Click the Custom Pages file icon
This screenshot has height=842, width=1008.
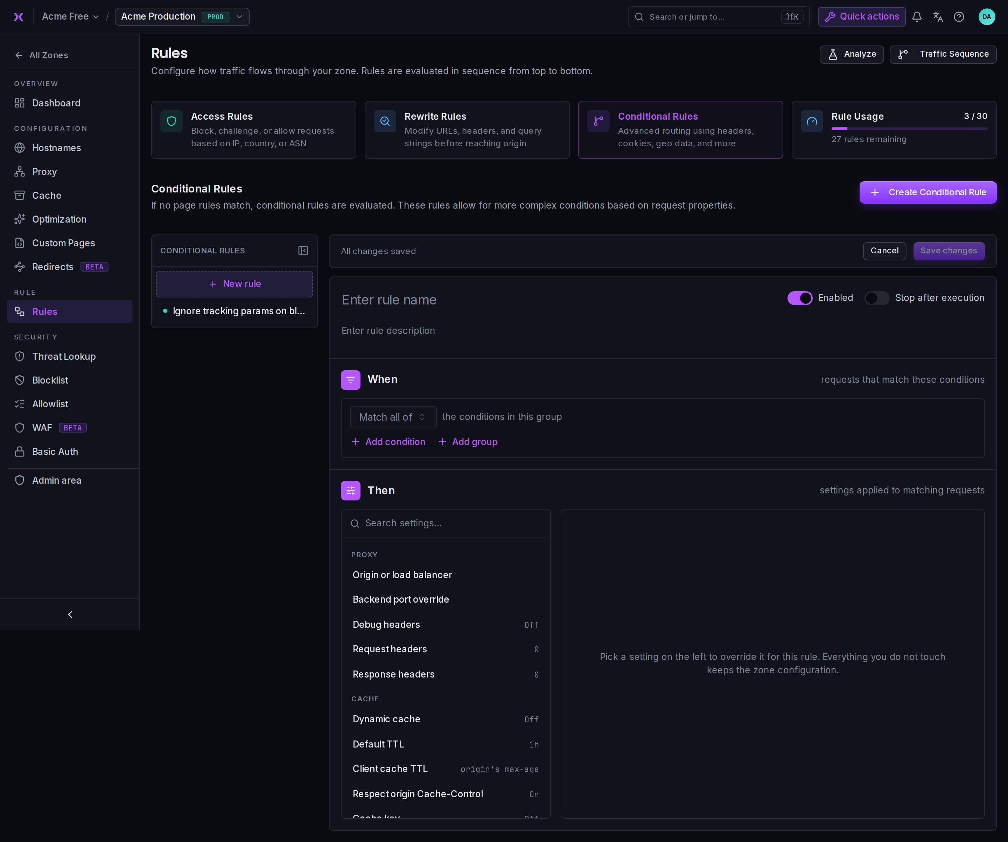(x=20, y=243)
